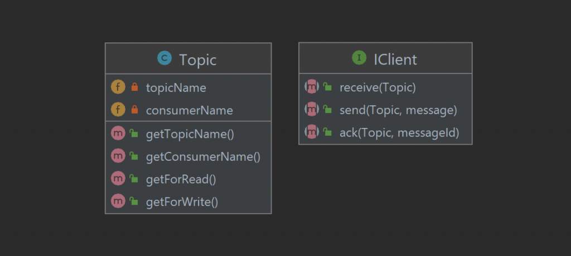Click the abstract method icon beside ack(Topic, messageId)
Image resolution: width=571 pixels, height=256 pixels.
tap(312, 132)
